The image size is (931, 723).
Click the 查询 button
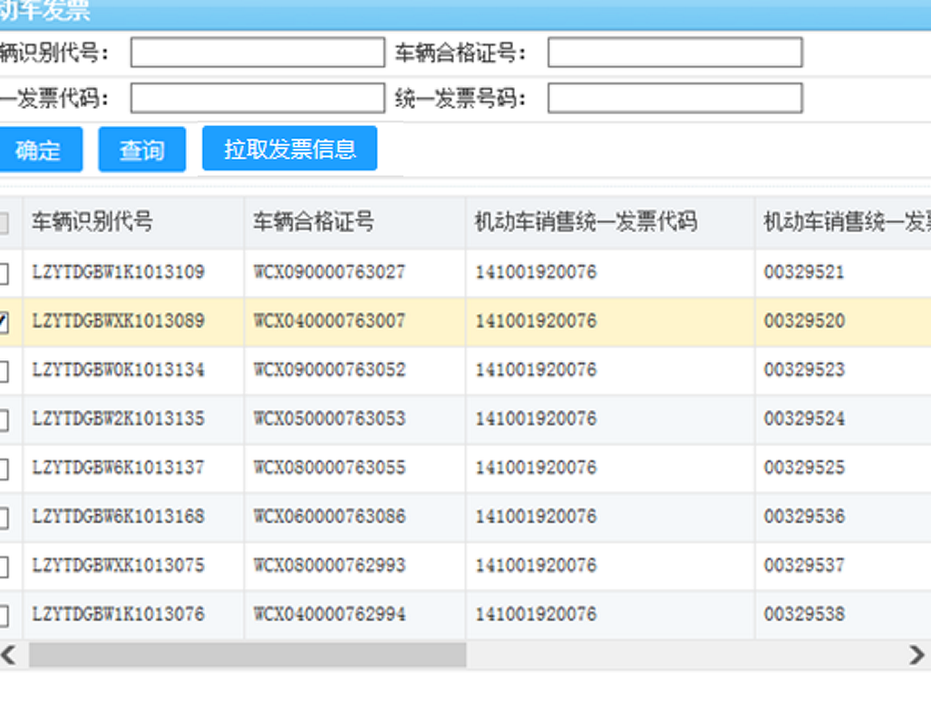click(142, 150)
